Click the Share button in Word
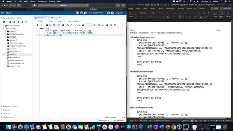The image size is (233, 131). click(x=215, y=9)
